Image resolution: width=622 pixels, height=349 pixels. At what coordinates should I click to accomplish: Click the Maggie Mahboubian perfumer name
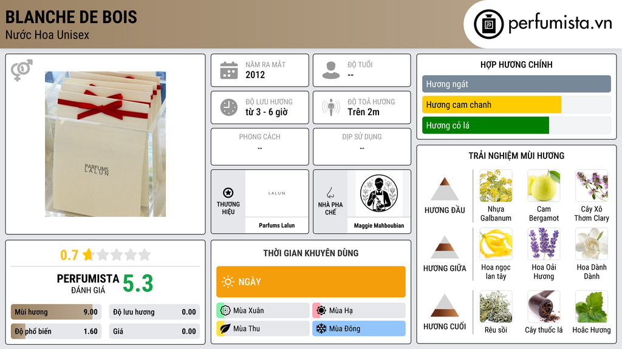(379, 225)
